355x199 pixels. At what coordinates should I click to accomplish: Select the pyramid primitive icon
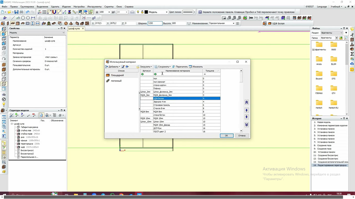point(71,23)
